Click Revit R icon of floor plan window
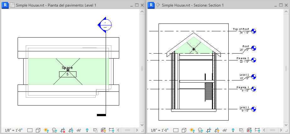 5,5
